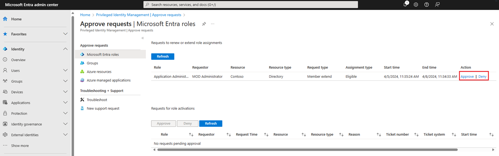The width and height of the screenshot is (499, 156).
Task: Click Privileged Identity Management breadcrumb link
Action: (139, 15)
